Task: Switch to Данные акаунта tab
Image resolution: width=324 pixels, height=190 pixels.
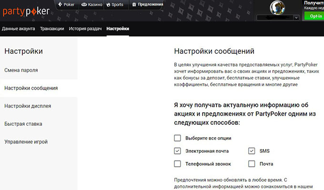Action: click(x=19, y=29)
